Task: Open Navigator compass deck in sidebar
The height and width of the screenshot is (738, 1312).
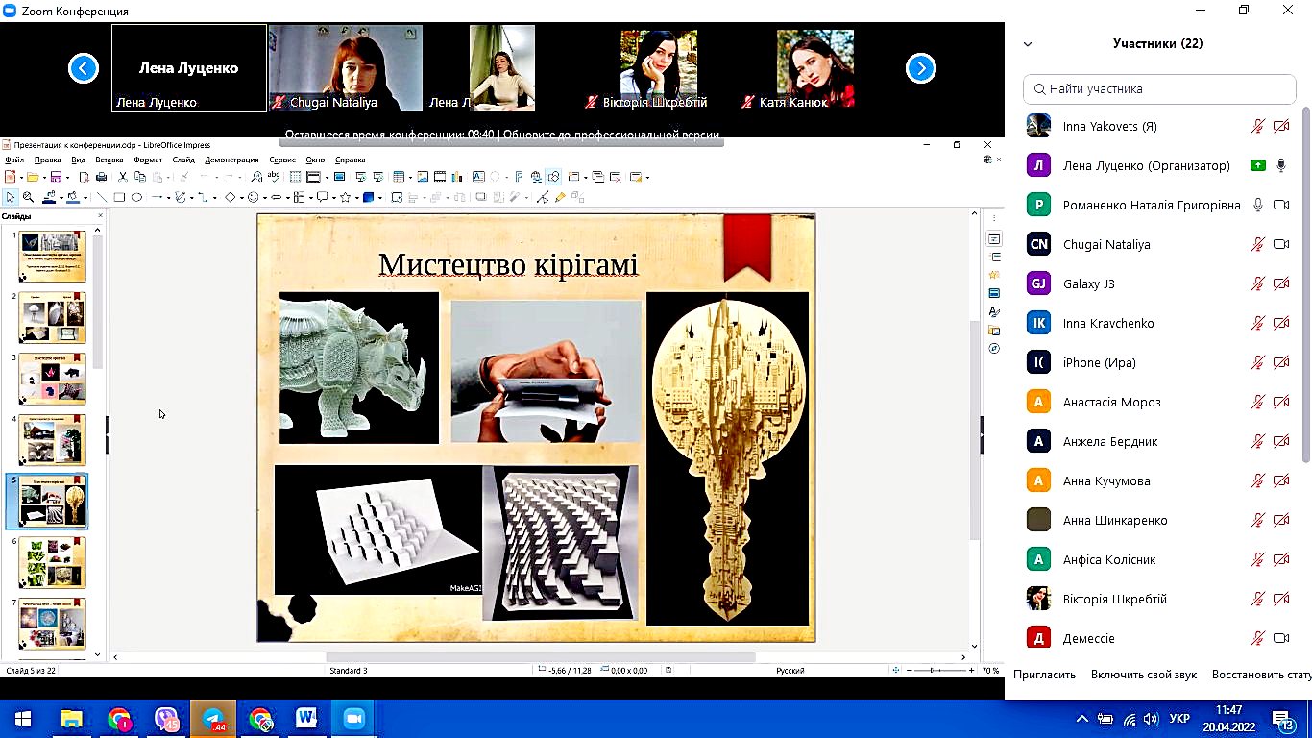Action: click(x=994, y=349)
